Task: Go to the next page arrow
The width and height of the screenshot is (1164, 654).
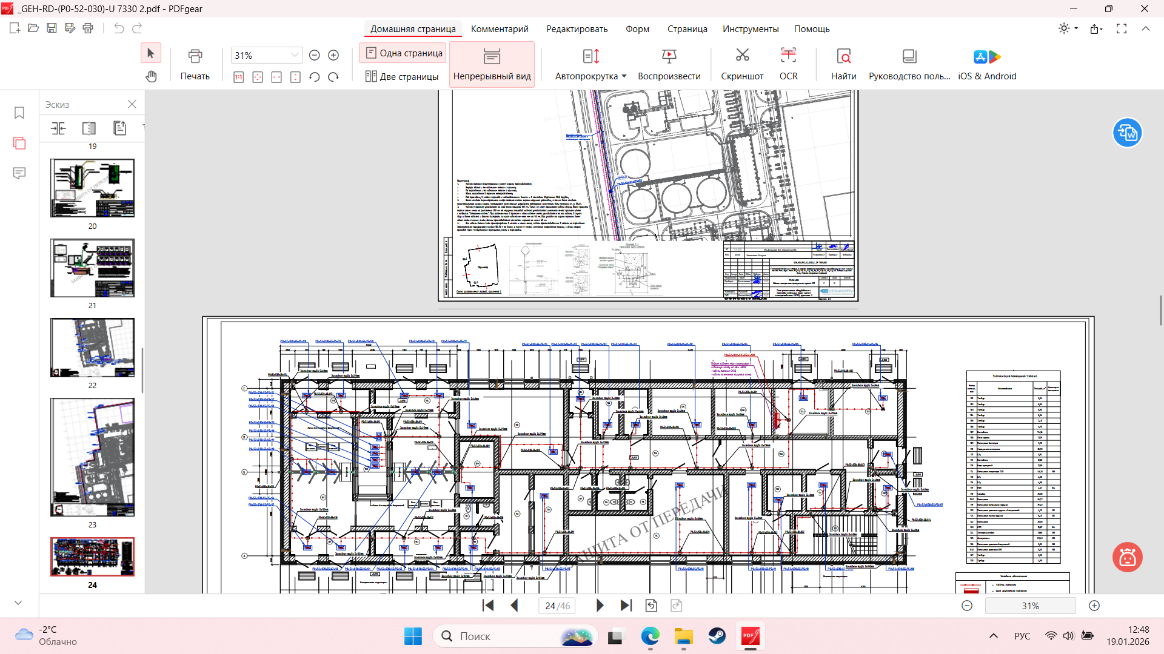Action: click(x=600, y=606)
